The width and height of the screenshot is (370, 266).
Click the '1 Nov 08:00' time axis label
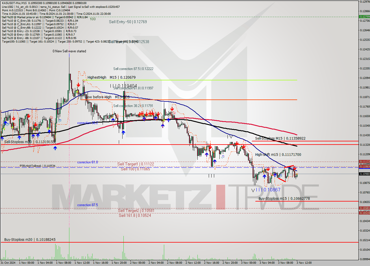click(x=64, y=263)
